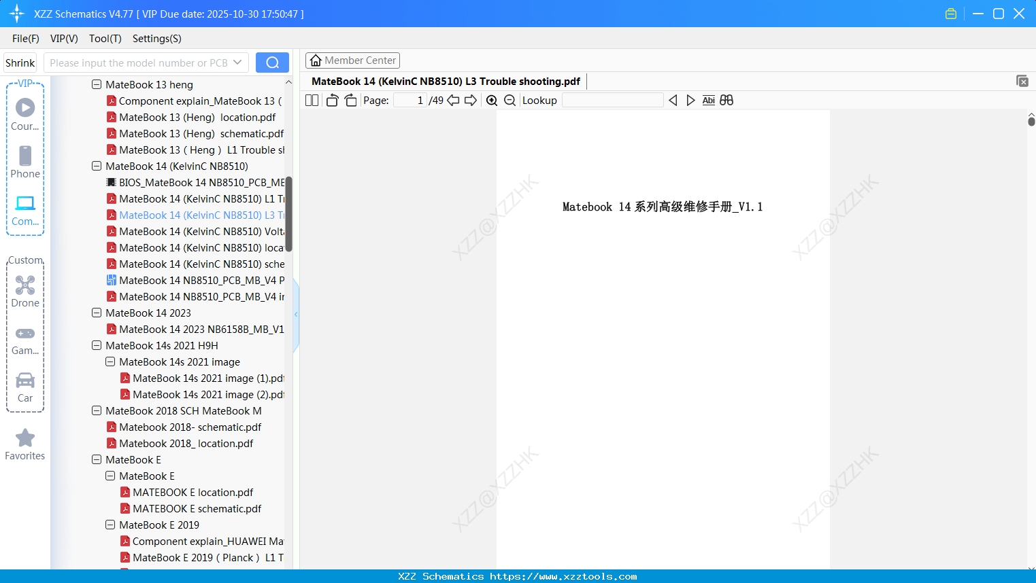1036x583 pixels.
Task: Open the Game sidebar category
Action: point(25,340)
